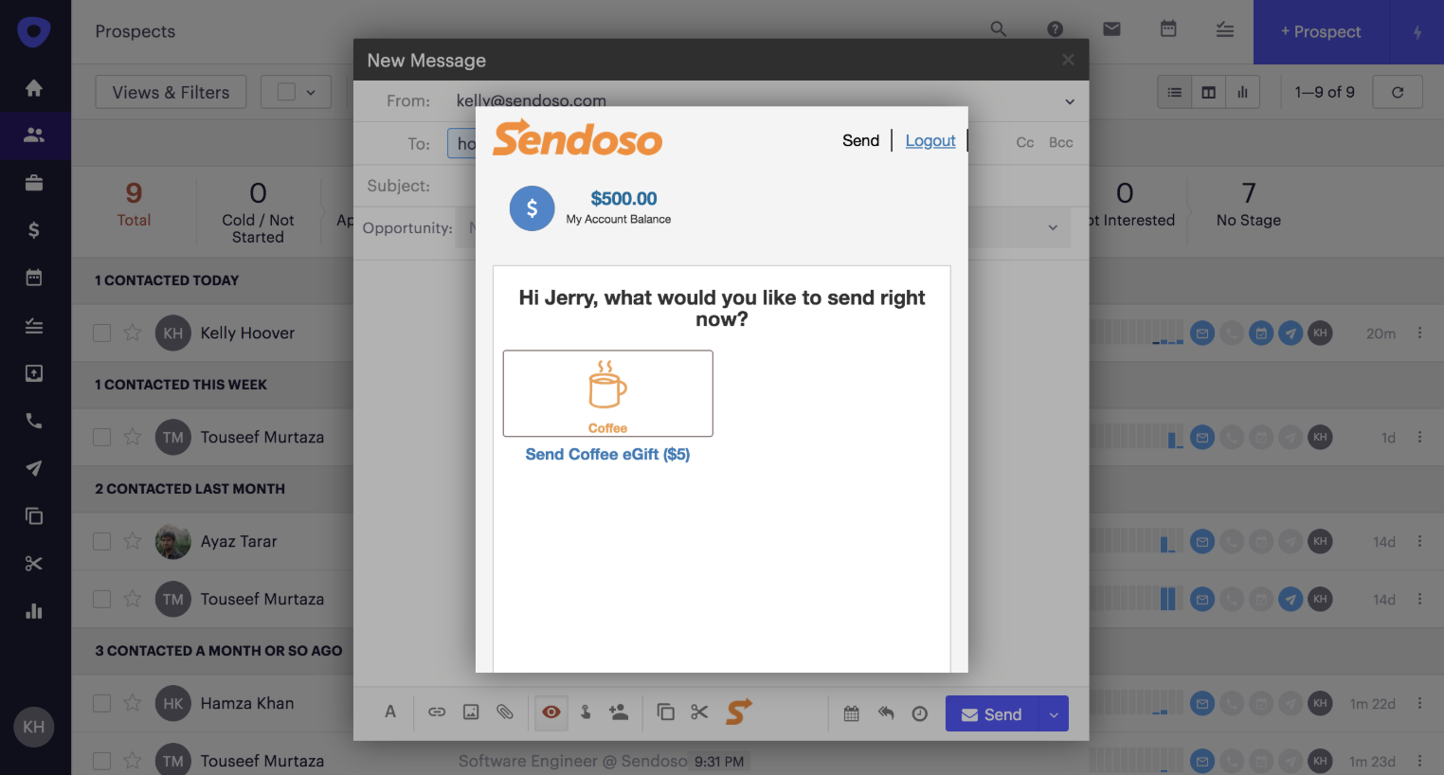Image resolution: width=1444 pixels, height=775 pixels.
Task: Open Reports bar chart icon in sidebar
Action: pos(34,611)
